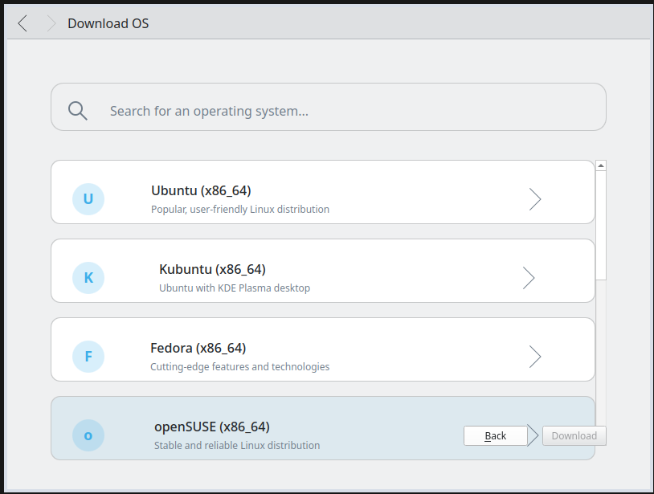Image resolution: width=654 pixels, height=494 pixels.
Task: Click 'Stable and reliable Linux distribution' description
Action: pos(237,446)
